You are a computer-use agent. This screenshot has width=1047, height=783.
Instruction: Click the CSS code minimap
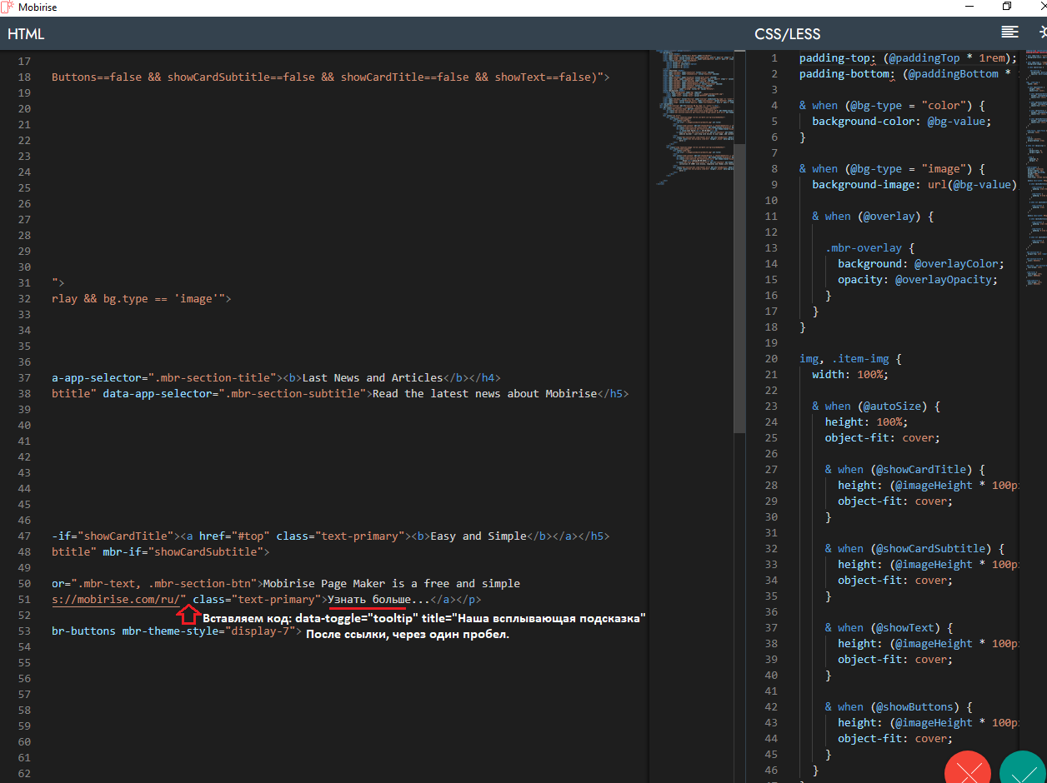click(x=1035, y=167)
